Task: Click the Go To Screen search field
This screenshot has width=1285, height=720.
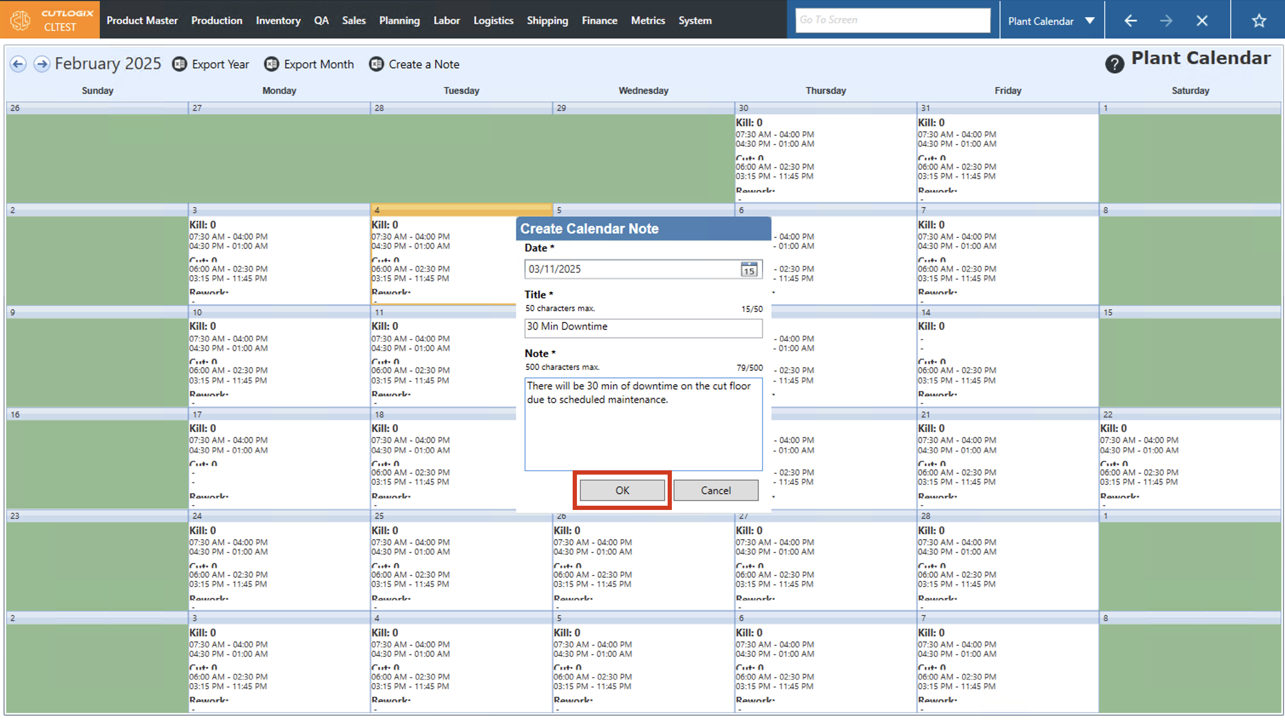Action: (x=892, y=20)
